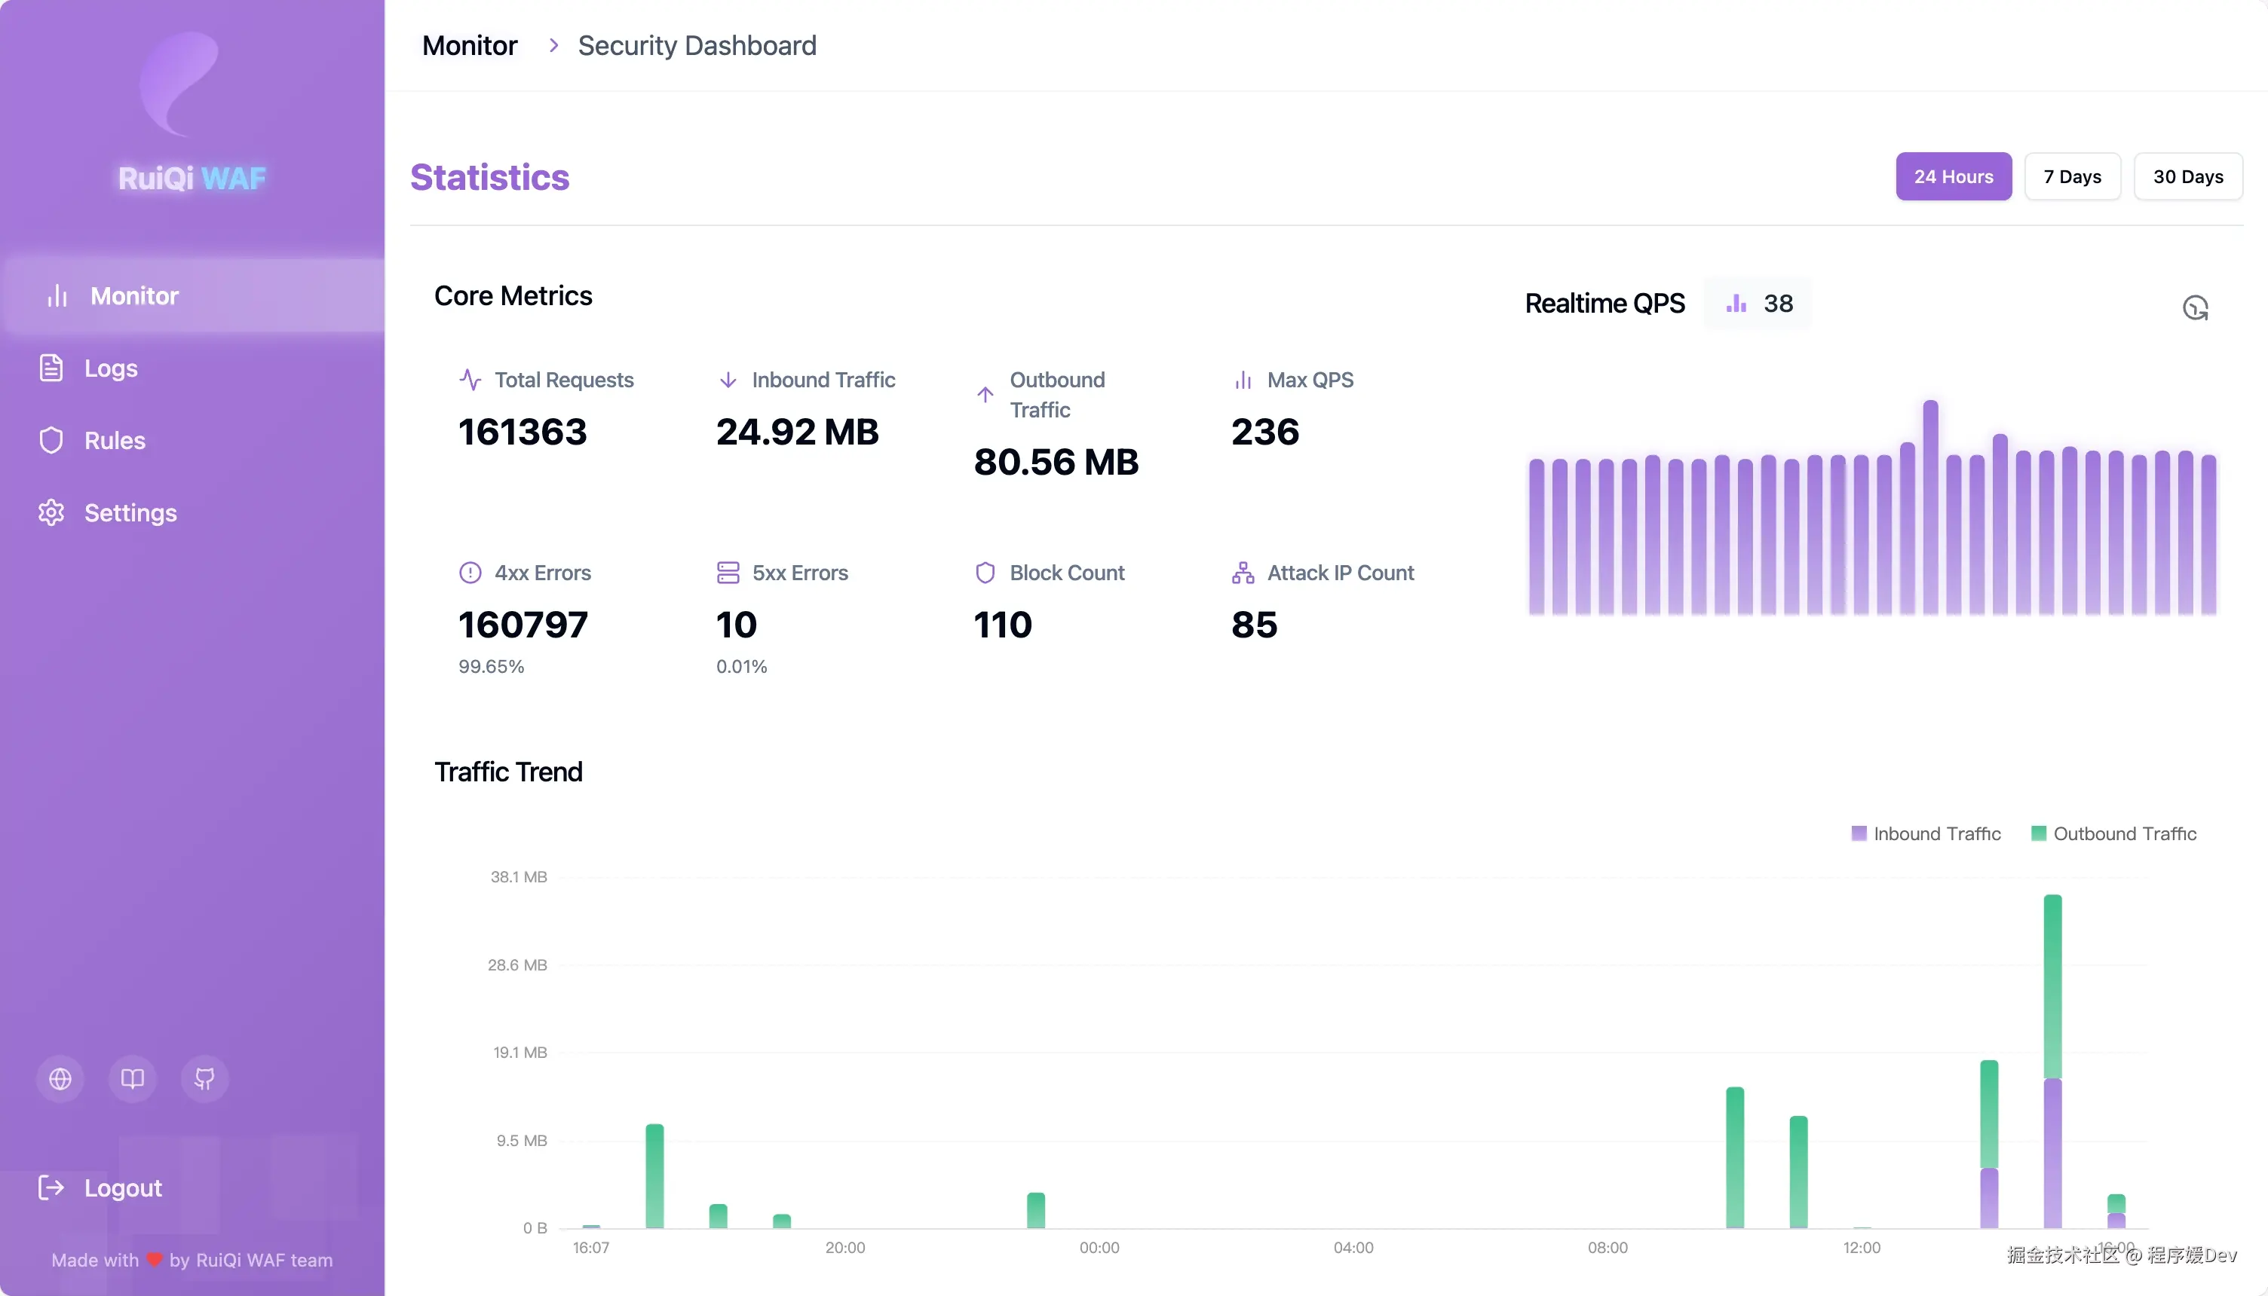Screen dimensions: 2268x1296
Task: Click the Logout arrow icon
Action: click(51, 1187)
